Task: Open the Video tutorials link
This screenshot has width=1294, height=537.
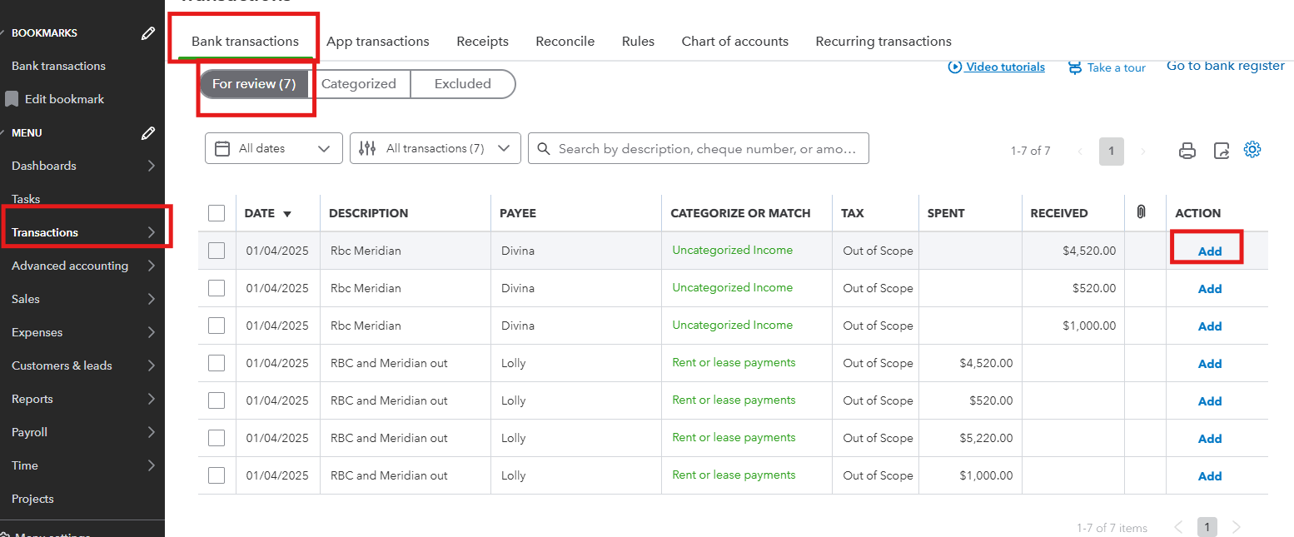Action: [1005, 67]
